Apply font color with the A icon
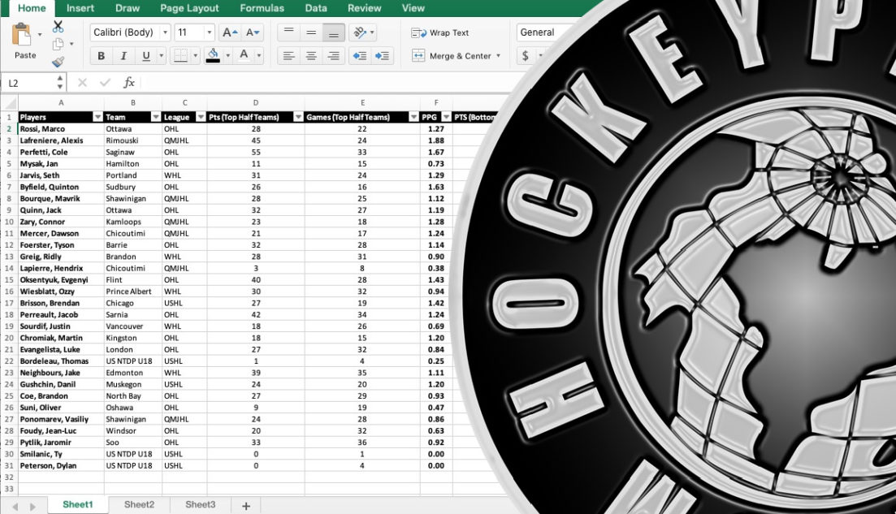 (x=244, y=55)
